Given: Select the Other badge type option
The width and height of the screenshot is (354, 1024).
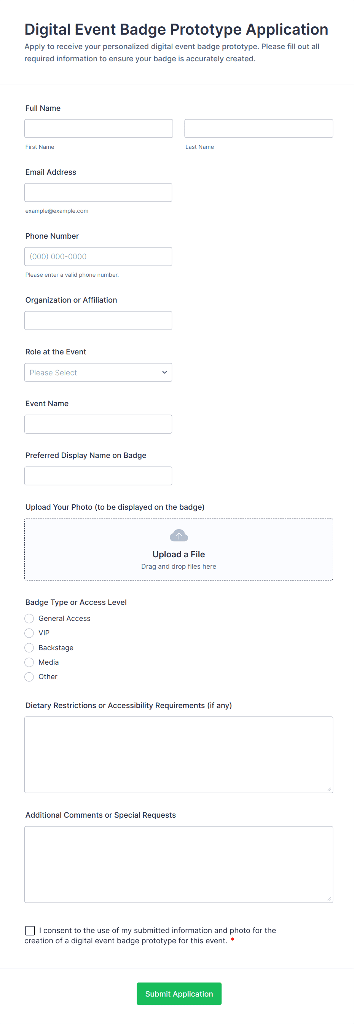Looking at the screenshot, I should [29, 676].
